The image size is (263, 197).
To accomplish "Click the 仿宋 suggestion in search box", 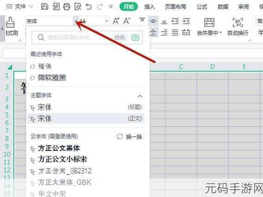I will click(x=120, y=37).
